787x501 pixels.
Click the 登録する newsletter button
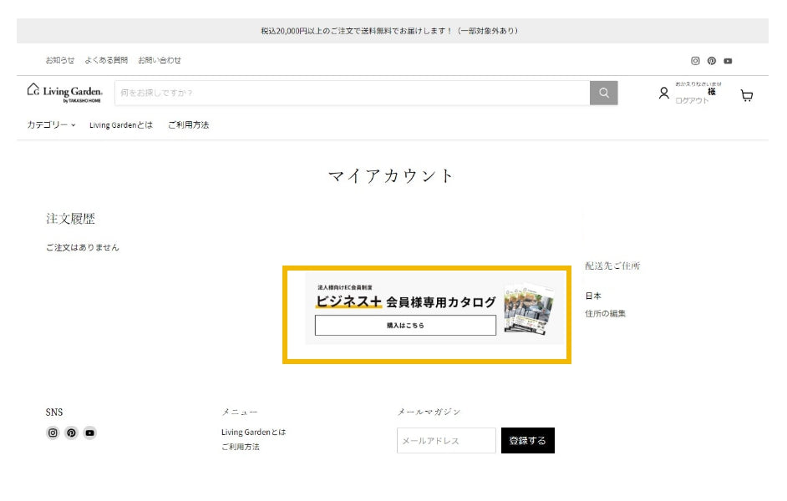527,441
